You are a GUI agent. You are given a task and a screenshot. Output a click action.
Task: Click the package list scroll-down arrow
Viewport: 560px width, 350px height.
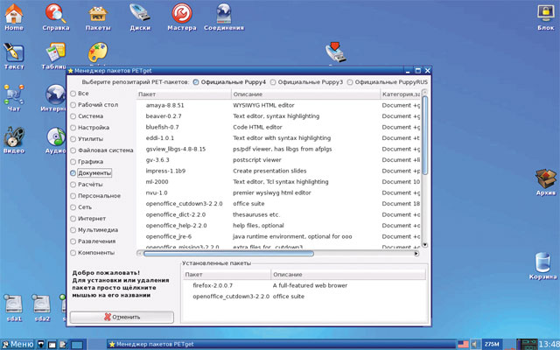(x=424, y=245)
